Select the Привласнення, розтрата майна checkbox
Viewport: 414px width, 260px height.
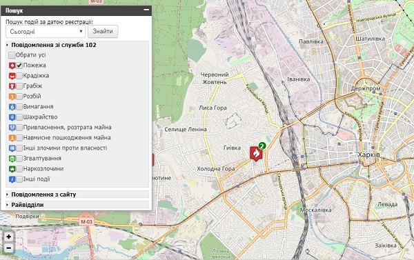click(19, 128)
